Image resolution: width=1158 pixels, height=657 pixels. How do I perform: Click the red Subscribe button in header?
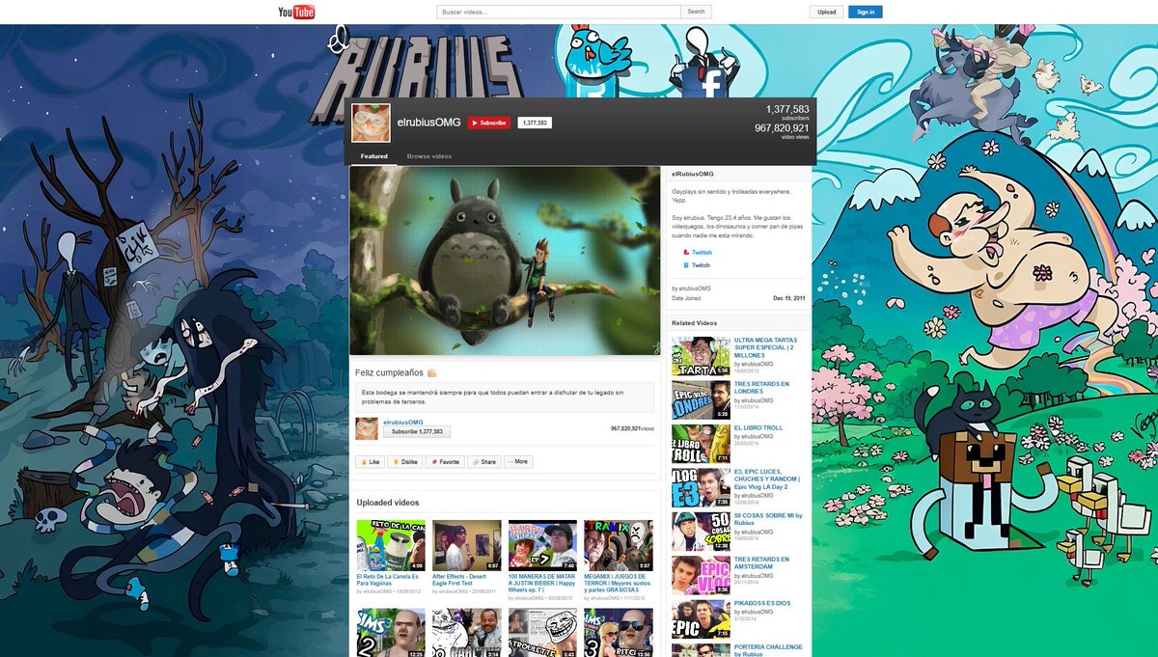coord(489,123)
